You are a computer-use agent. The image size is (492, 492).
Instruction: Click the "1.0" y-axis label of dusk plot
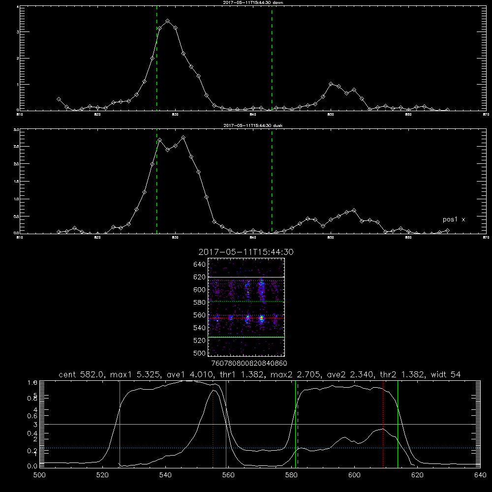point(16,199)
